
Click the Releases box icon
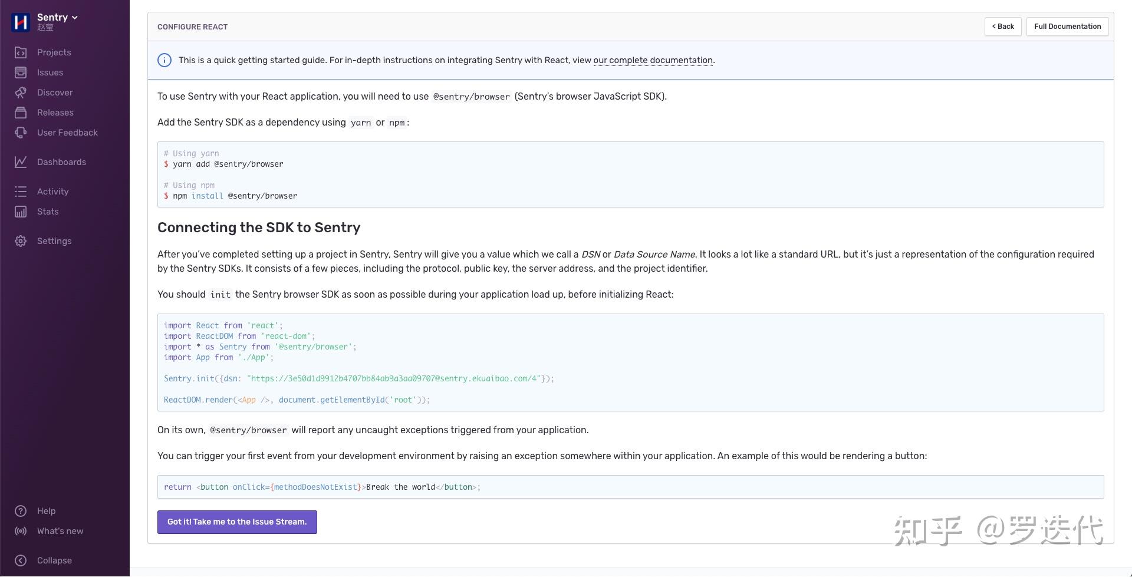(x=21, y=113)
